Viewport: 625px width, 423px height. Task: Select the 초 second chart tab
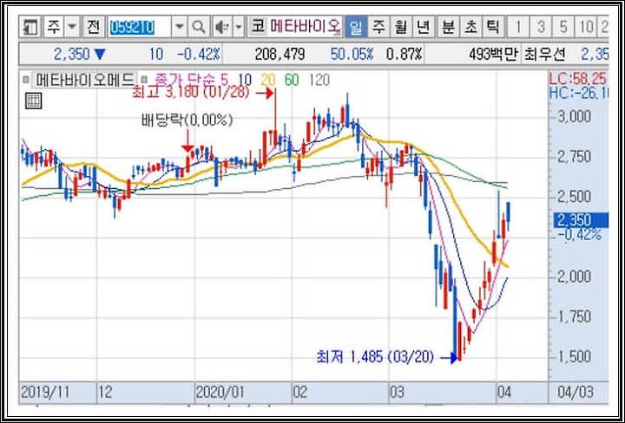(x=470, y=28)
